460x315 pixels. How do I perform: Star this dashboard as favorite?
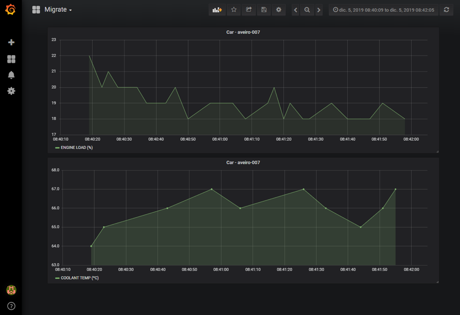point(234,10)
